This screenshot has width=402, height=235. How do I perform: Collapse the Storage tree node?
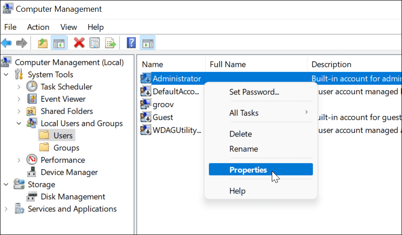click(6, 184)
